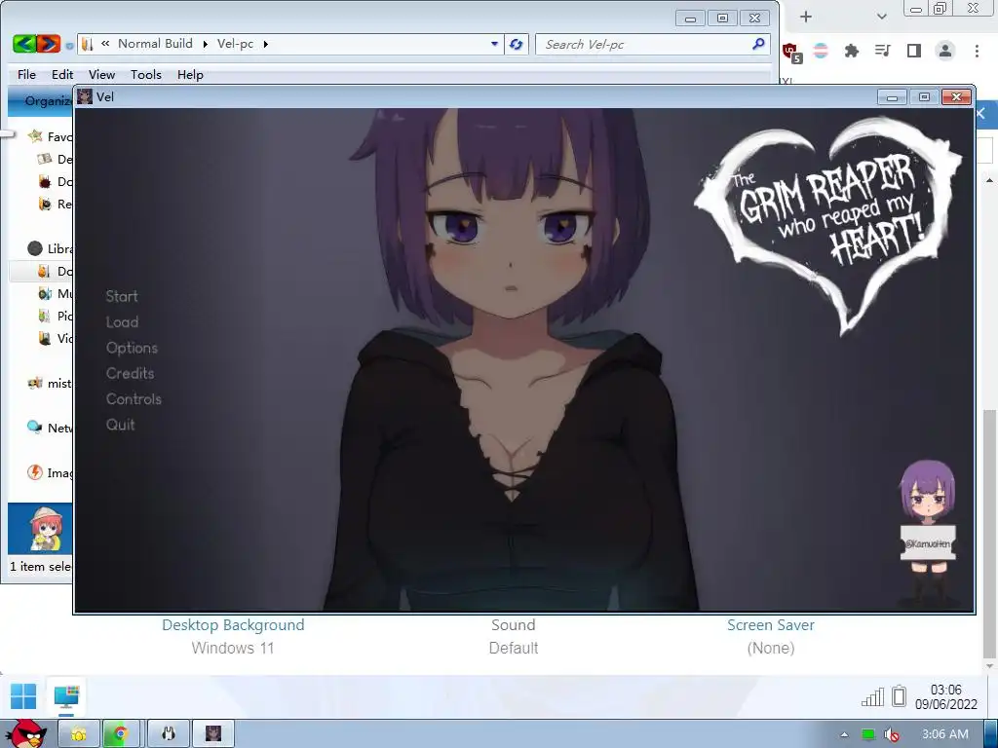
Task: Click the 3:06 AM clock in the tray
Action: click(945, 734)
